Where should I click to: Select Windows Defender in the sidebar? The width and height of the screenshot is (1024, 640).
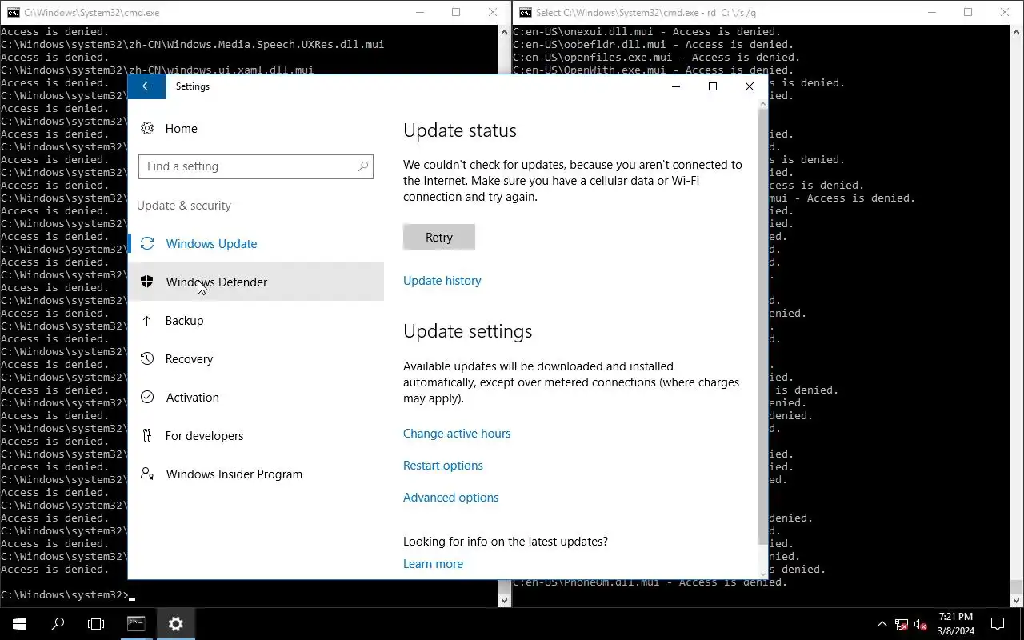pos(256,282)
